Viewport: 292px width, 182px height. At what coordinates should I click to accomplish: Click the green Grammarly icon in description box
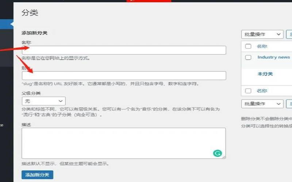(218, 153)
